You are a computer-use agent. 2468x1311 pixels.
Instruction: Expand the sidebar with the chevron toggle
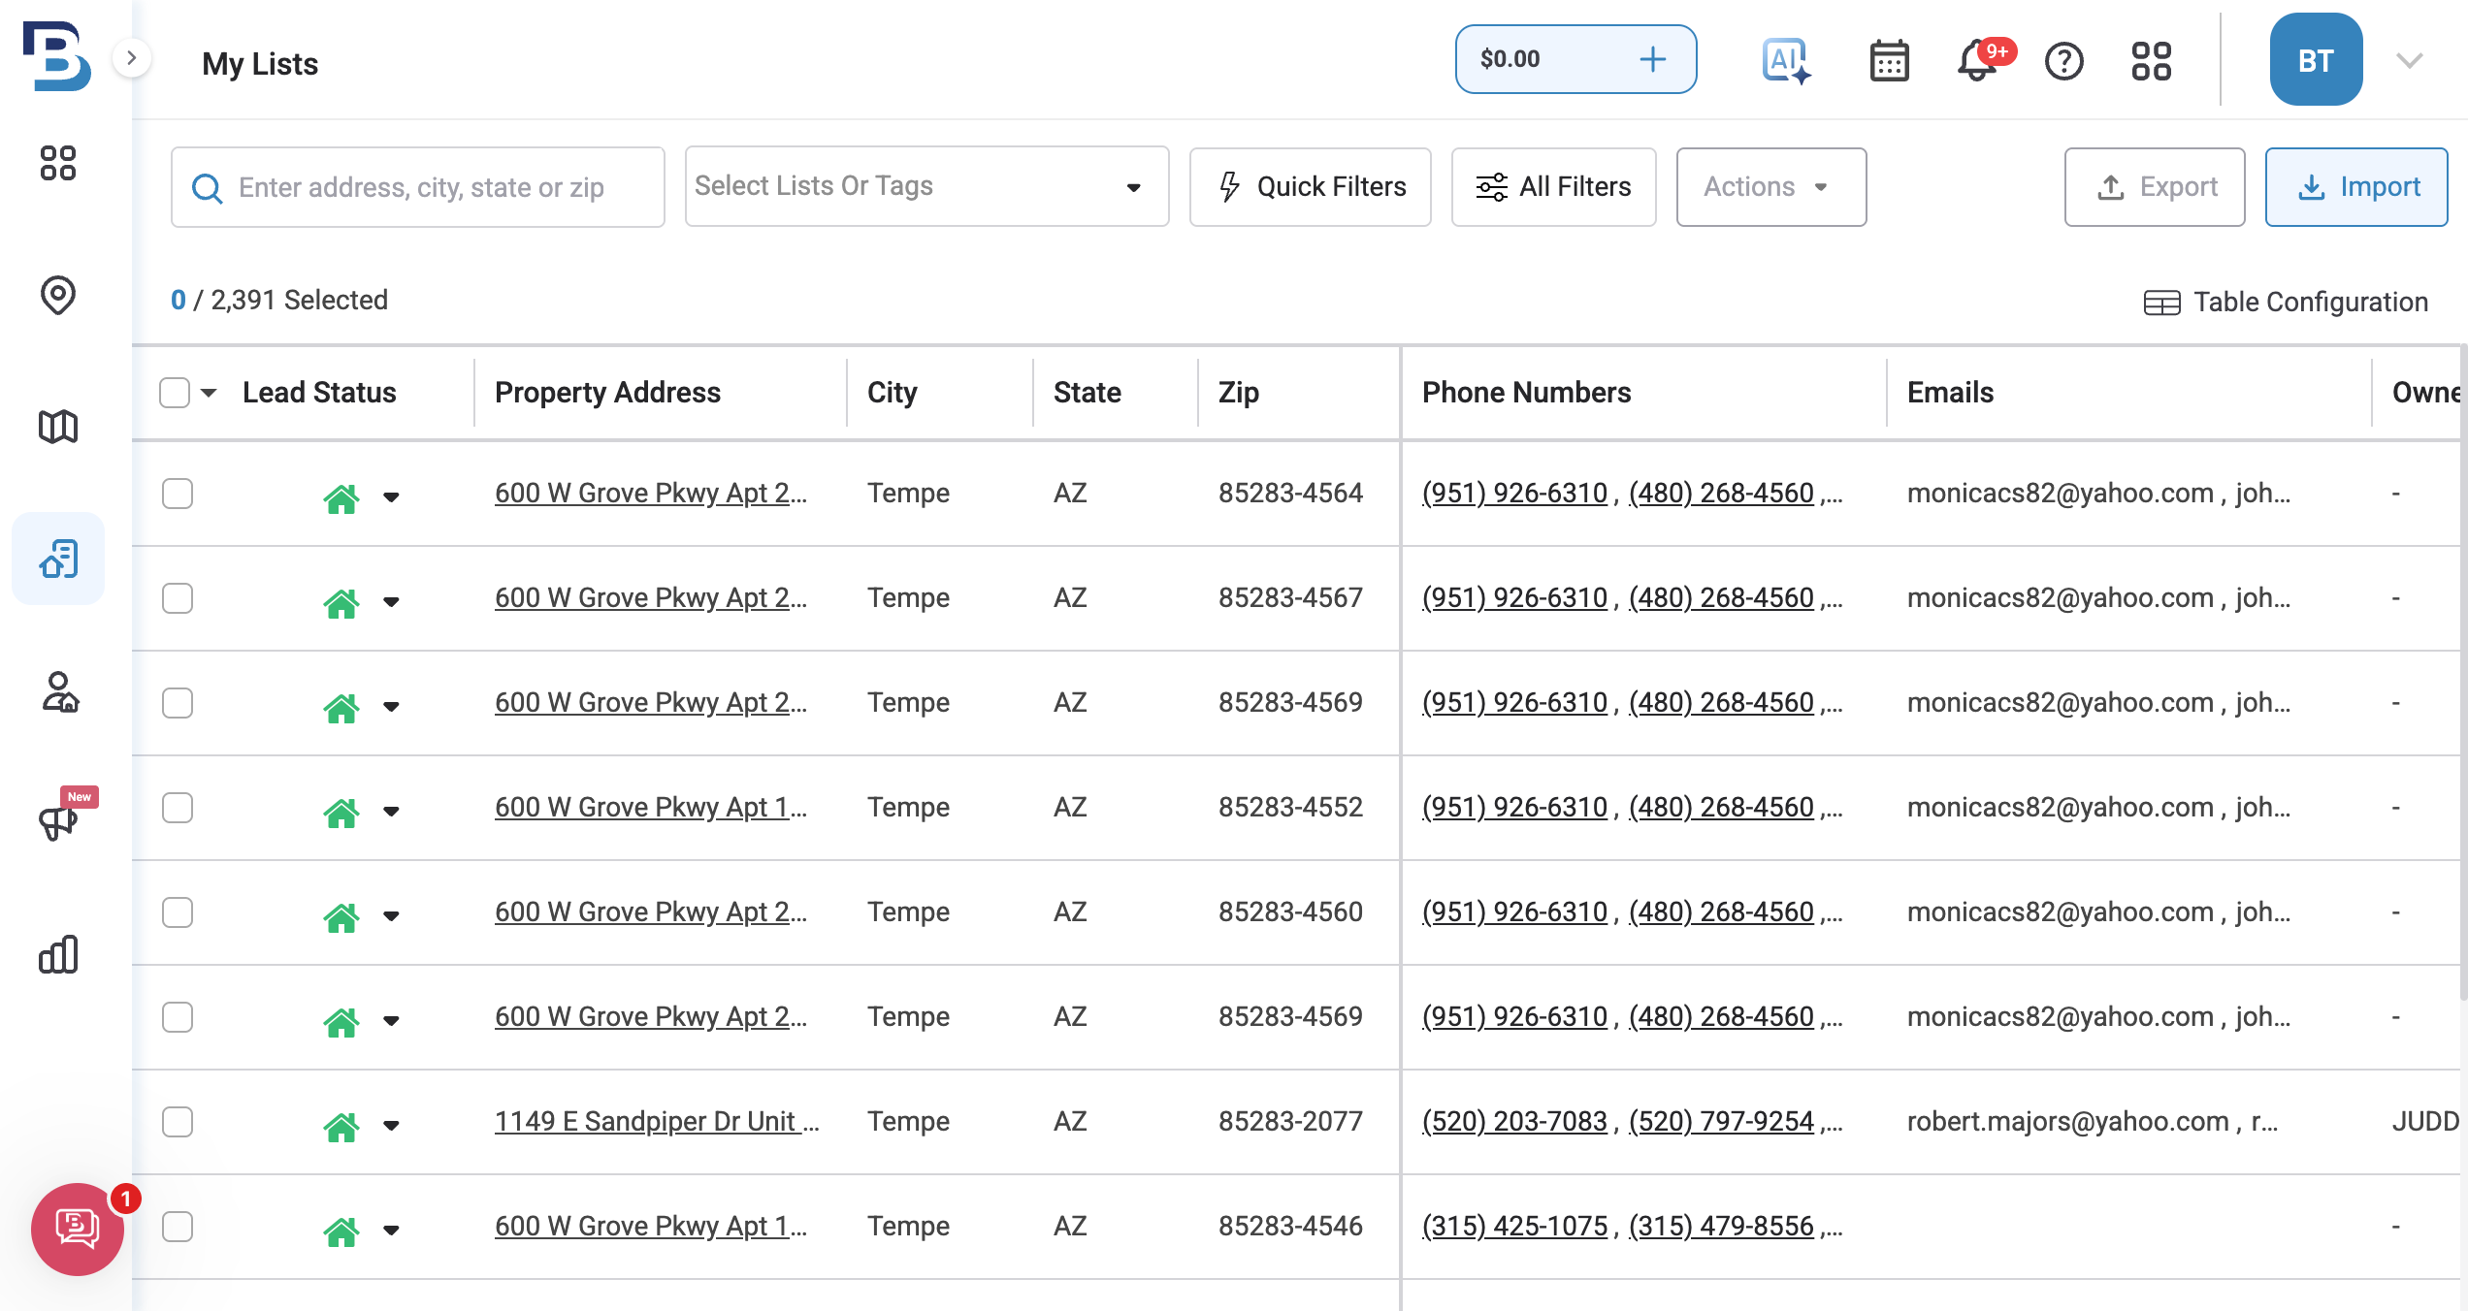coord(132,58)
